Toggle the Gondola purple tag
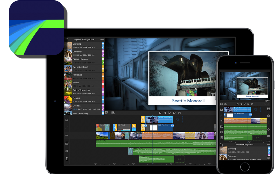The image size is (279, 174). click(103, 107)
